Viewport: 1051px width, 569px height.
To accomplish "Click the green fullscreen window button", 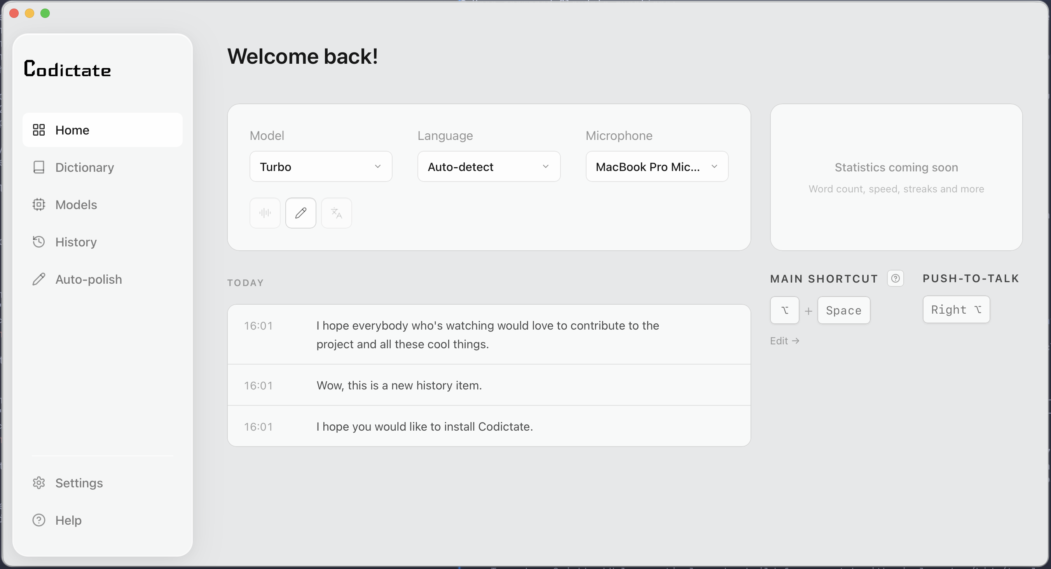I will pyautogui.click(x=45, y=14).
